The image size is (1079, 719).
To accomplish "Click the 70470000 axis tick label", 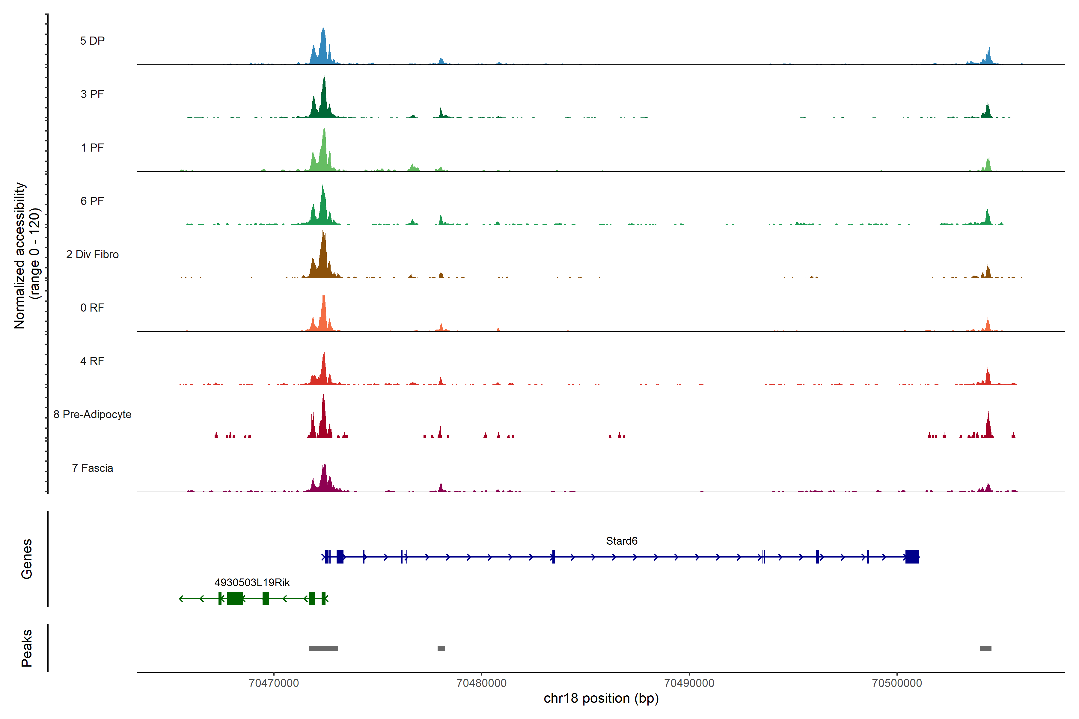I will 273,683.
